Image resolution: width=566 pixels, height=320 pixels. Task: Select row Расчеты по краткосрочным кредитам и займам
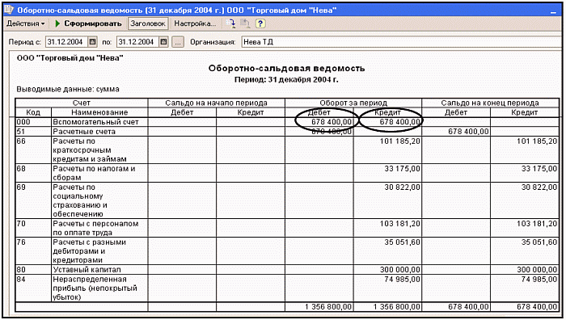(287, 150)
